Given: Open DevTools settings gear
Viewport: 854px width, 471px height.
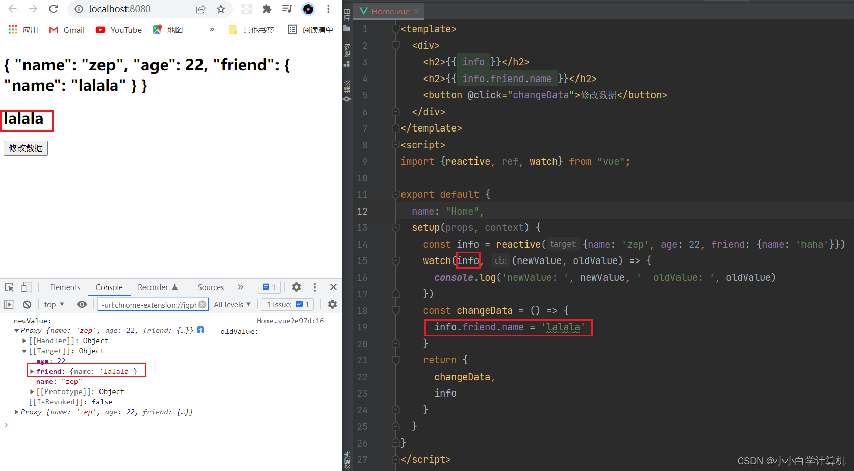Looking at the screenshot, I should 296,287.
